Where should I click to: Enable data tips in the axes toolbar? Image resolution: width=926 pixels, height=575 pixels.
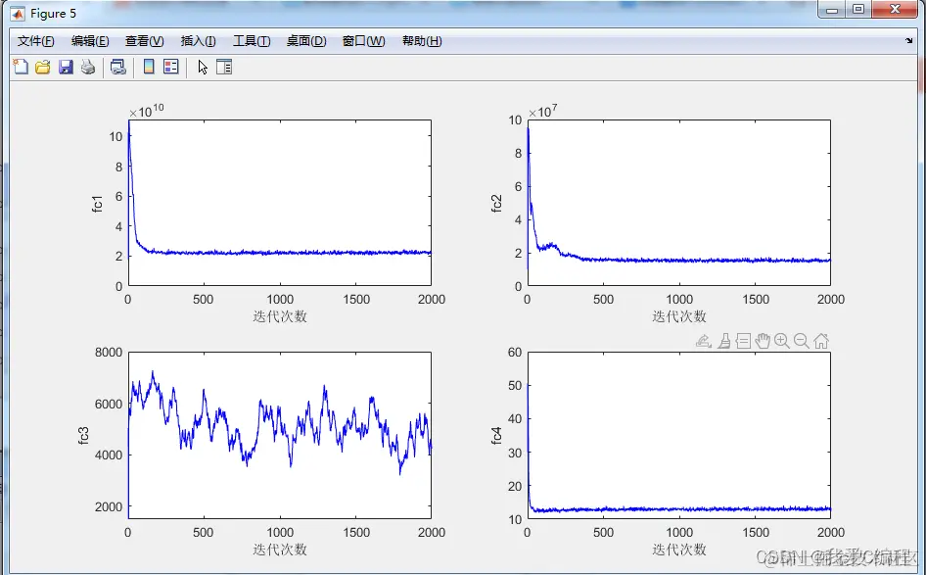pyautogui.click(x=744, y=341)
